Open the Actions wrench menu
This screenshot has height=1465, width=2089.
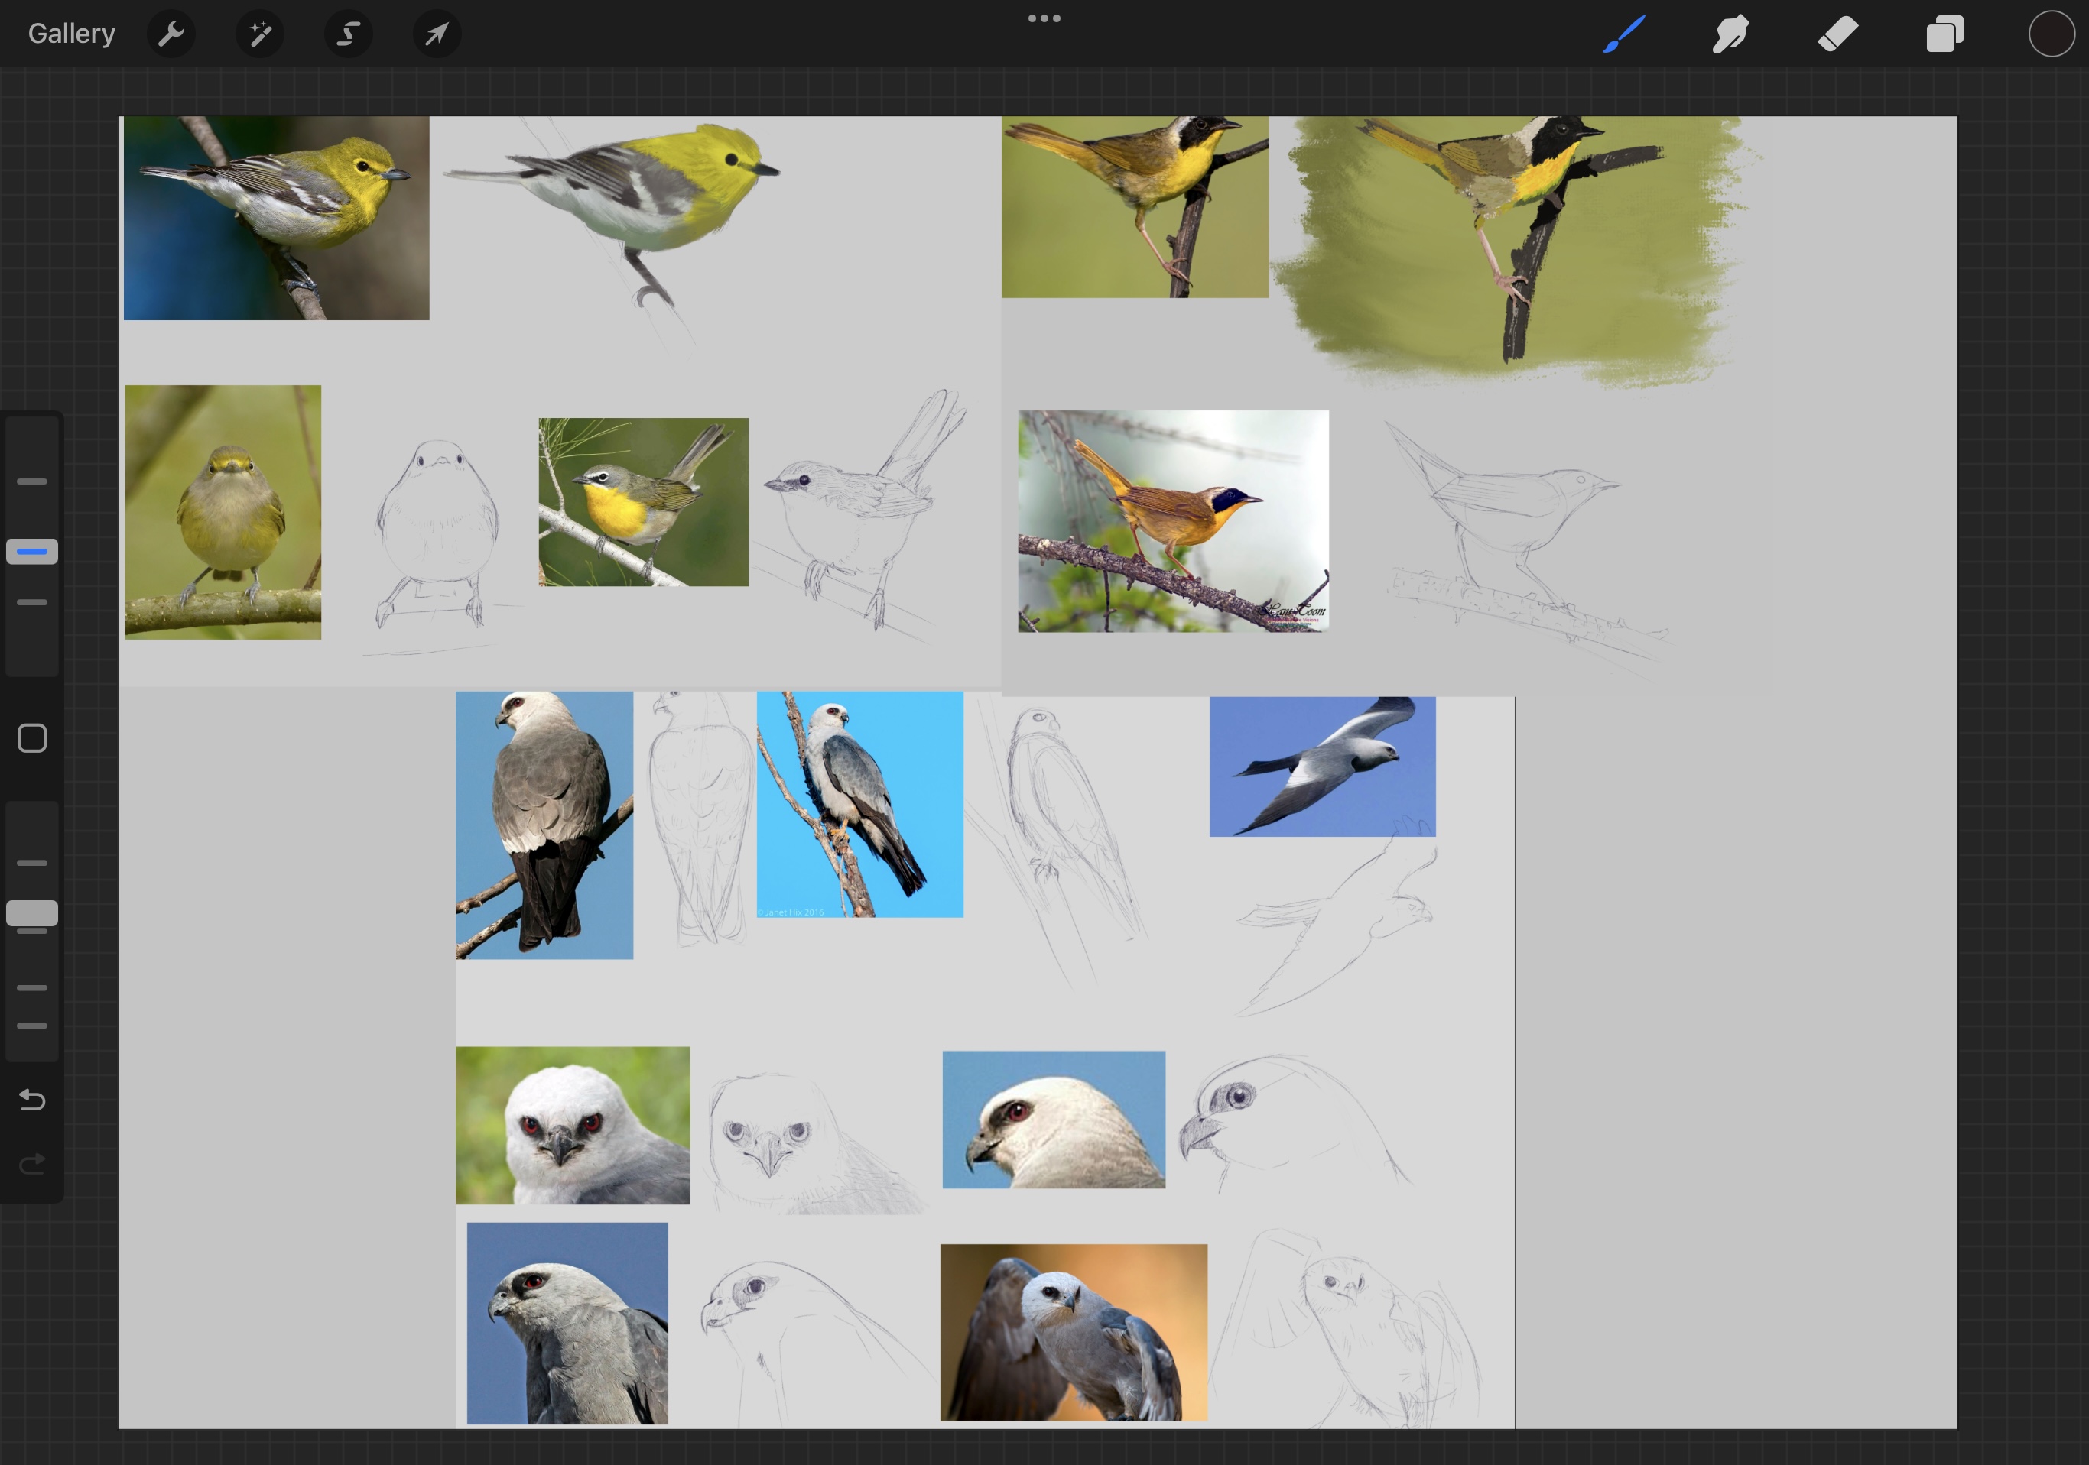171,34
